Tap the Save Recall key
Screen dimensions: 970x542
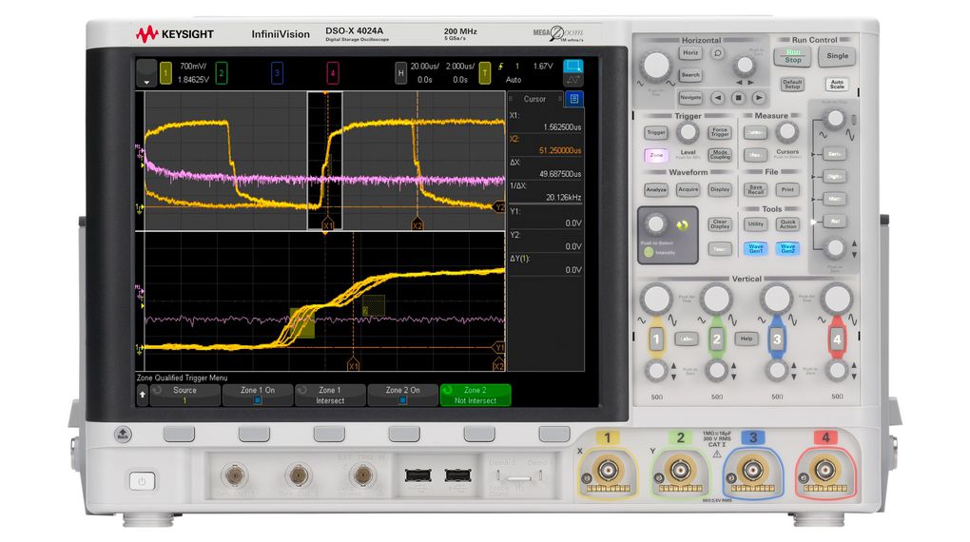click(x=755, y=189)
